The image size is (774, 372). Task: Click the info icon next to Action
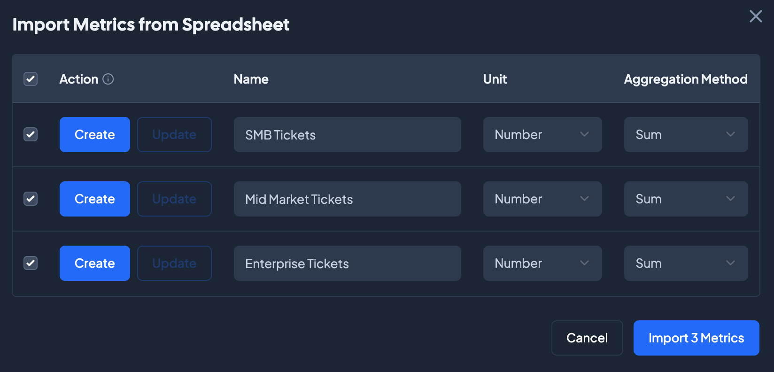pos(108,79)
